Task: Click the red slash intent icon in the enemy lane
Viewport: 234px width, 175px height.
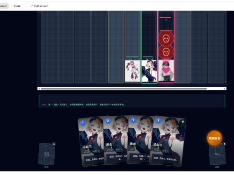Action: coord(166,20)
